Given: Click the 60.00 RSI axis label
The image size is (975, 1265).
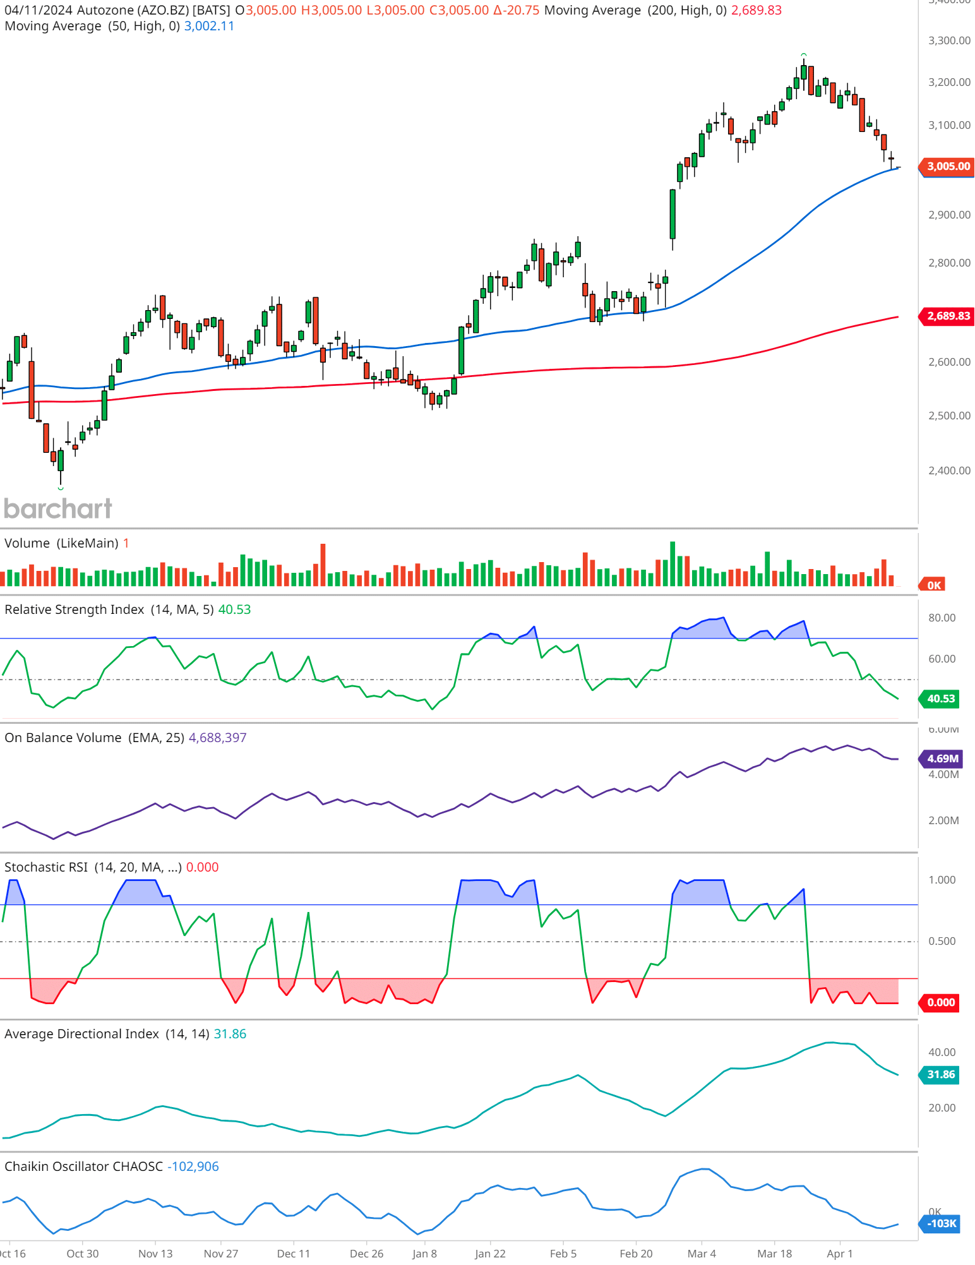Looking at the screenshot, I should [942, 659].
